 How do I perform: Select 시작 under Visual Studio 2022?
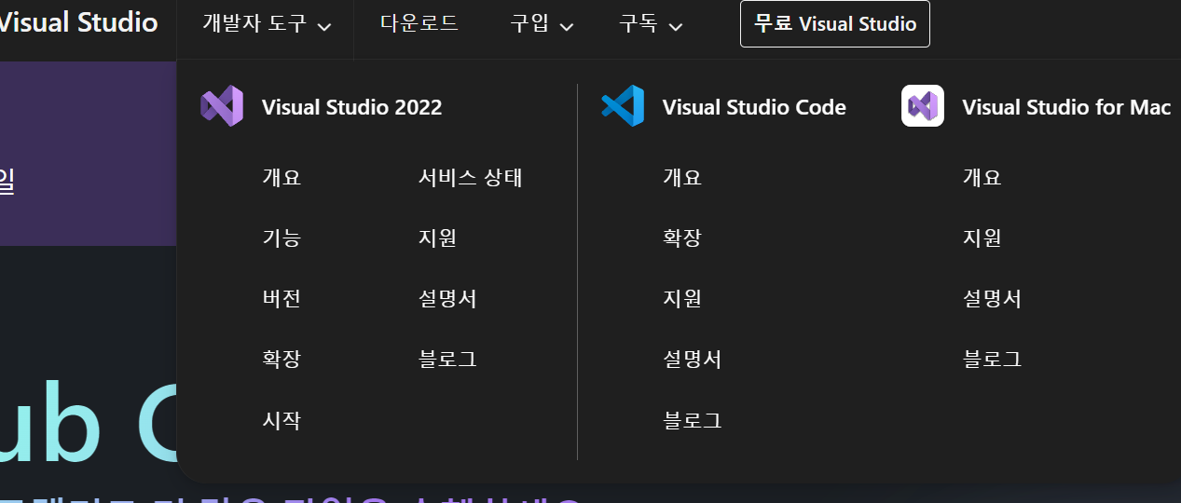pyautogui.click(x=282, y=420)
